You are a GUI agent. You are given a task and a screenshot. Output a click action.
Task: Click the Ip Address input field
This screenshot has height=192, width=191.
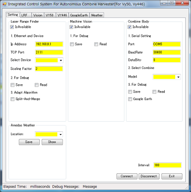49,44
